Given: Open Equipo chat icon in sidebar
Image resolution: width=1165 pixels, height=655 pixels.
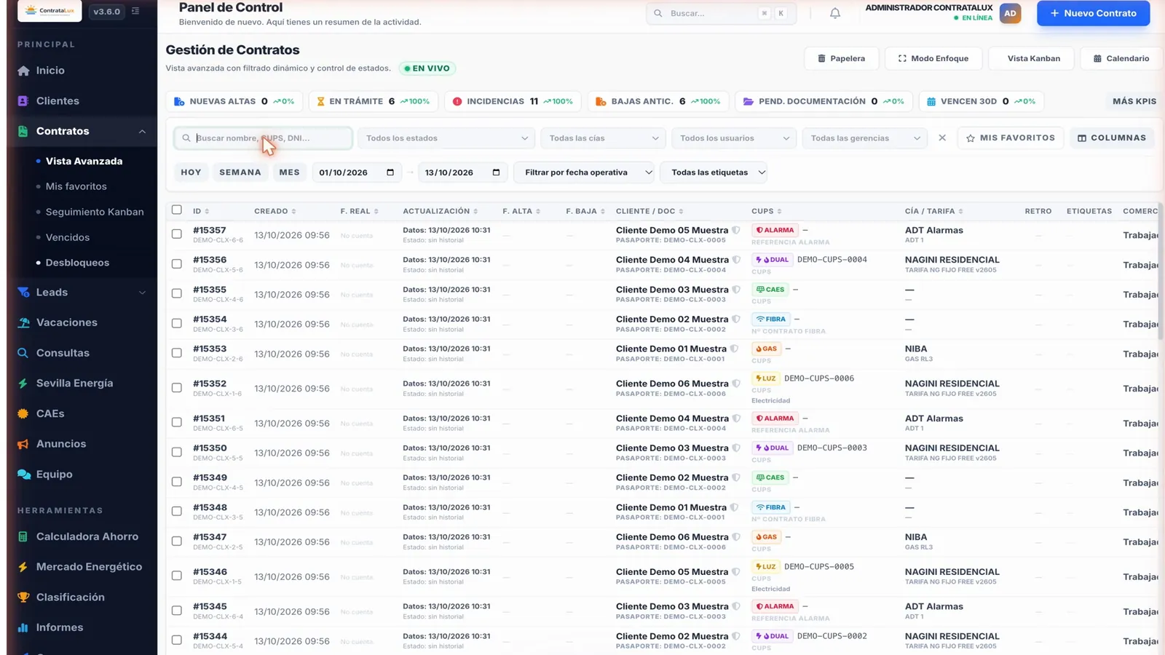Looking at the screenshot, I should [23, 475].
